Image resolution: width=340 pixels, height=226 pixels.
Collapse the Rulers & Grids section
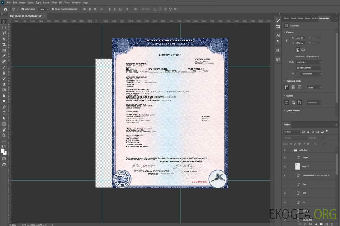(x=284, y=81)
